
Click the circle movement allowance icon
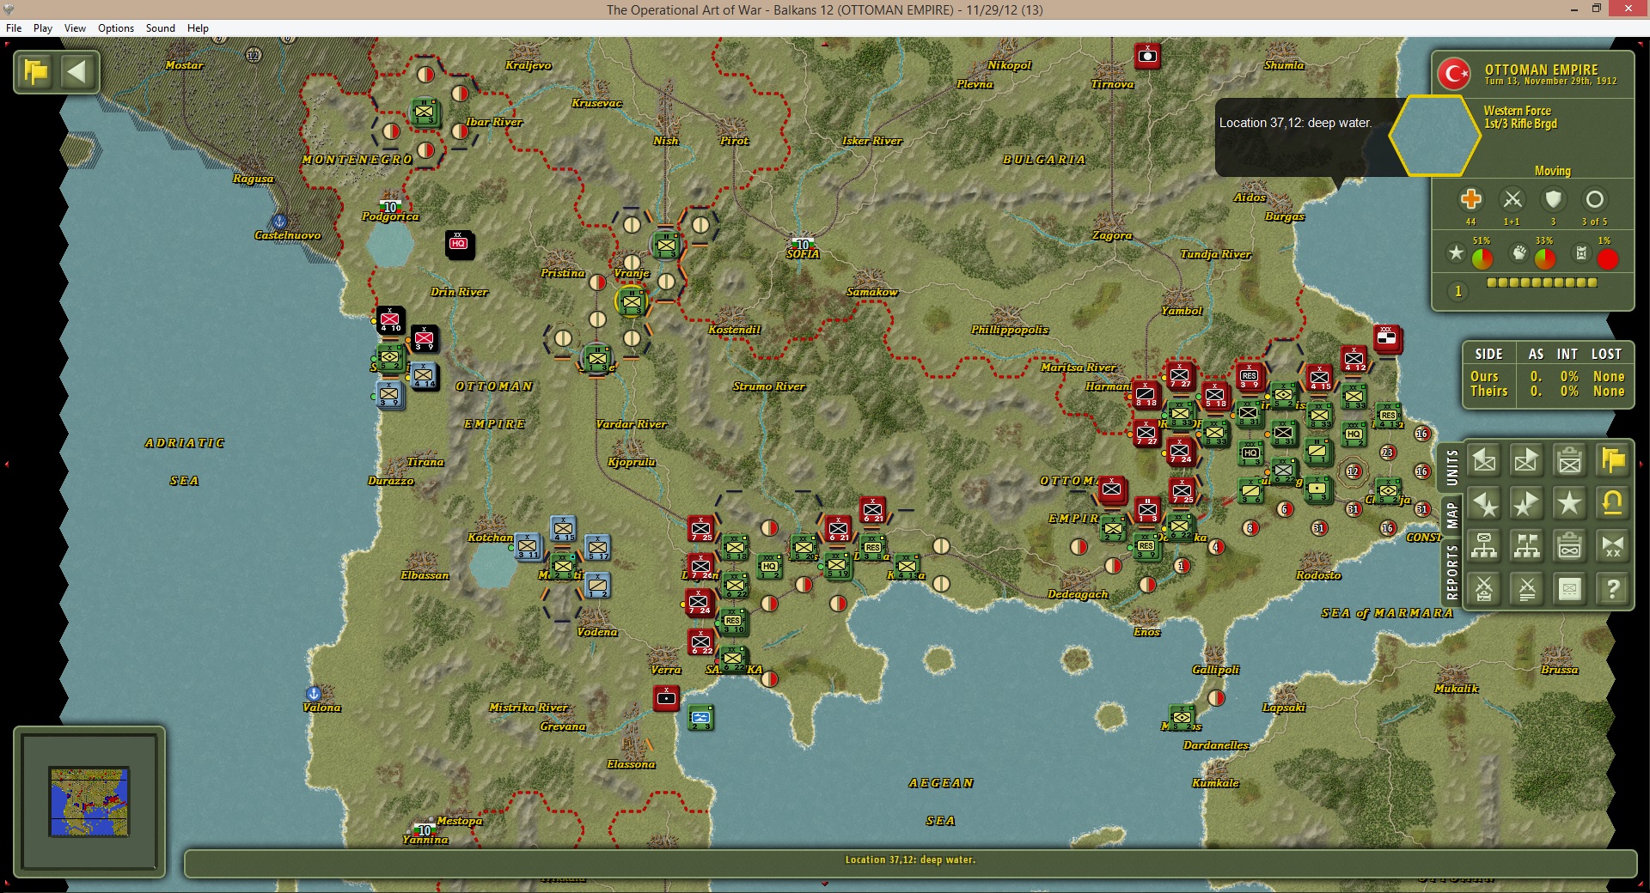pyautogui.click(x=1594, y=199)
